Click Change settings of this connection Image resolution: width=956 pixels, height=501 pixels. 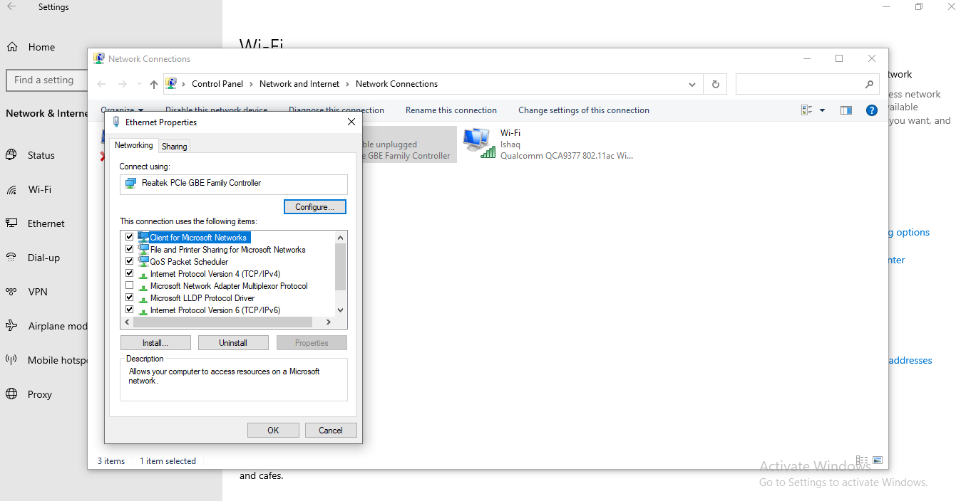[x=584, y=110]
